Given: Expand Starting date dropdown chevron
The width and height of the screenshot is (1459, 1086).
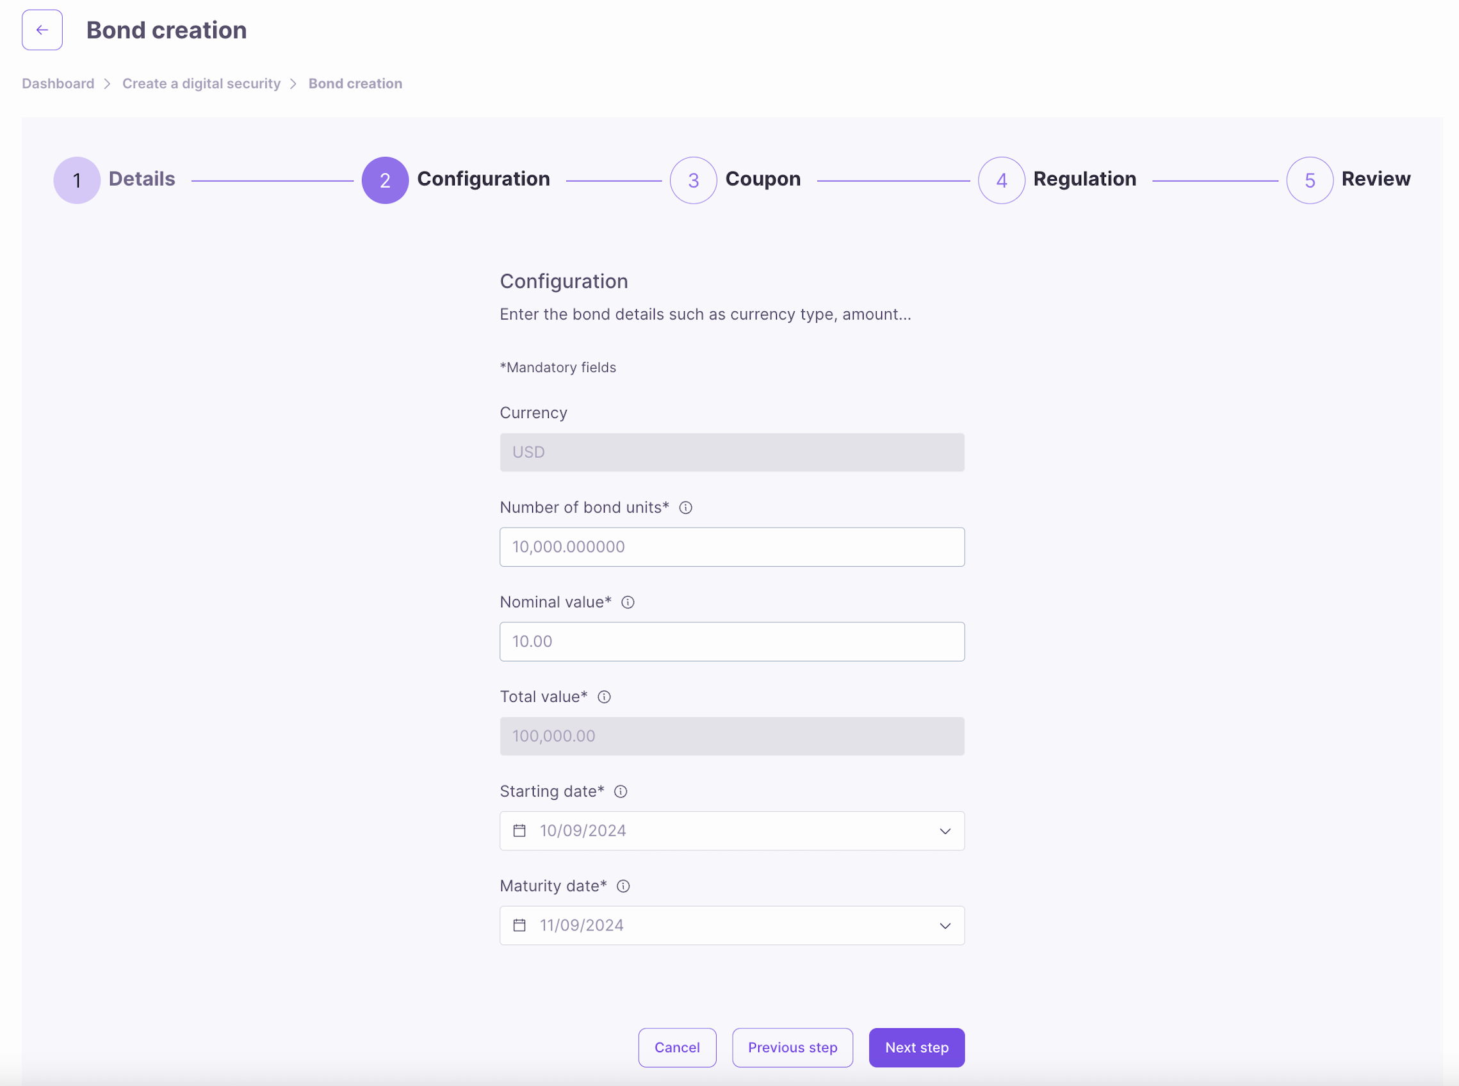Looking at the screenshot, I should pos(944,831).
